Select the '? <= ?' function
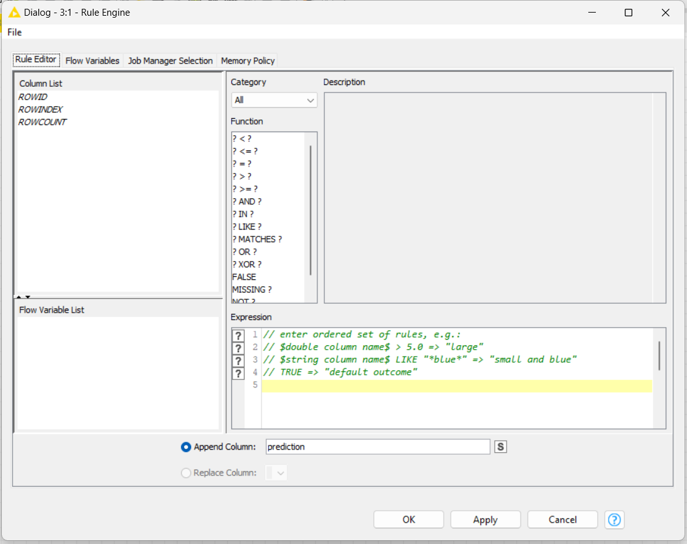This screenshot has width=687, height=544. (x=245, y=151)
